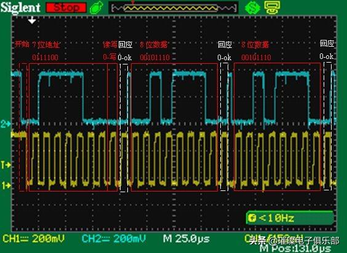
Task: Click the cyan channel 2 ground marker
Action: (x=6, y=124)
